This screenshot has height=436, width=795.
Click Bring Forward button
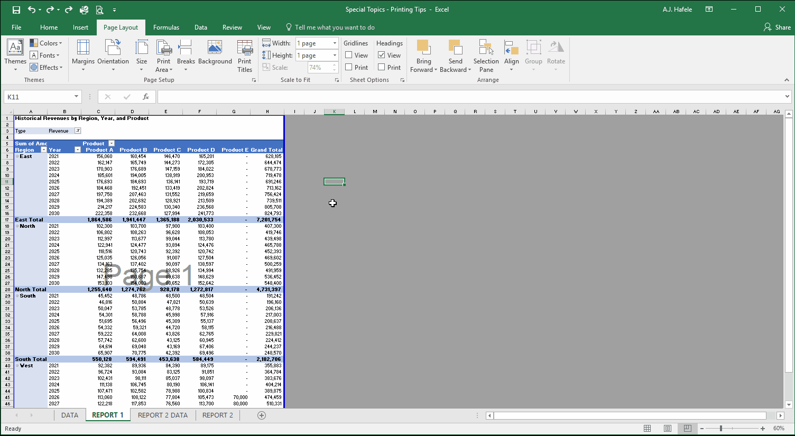424,56
